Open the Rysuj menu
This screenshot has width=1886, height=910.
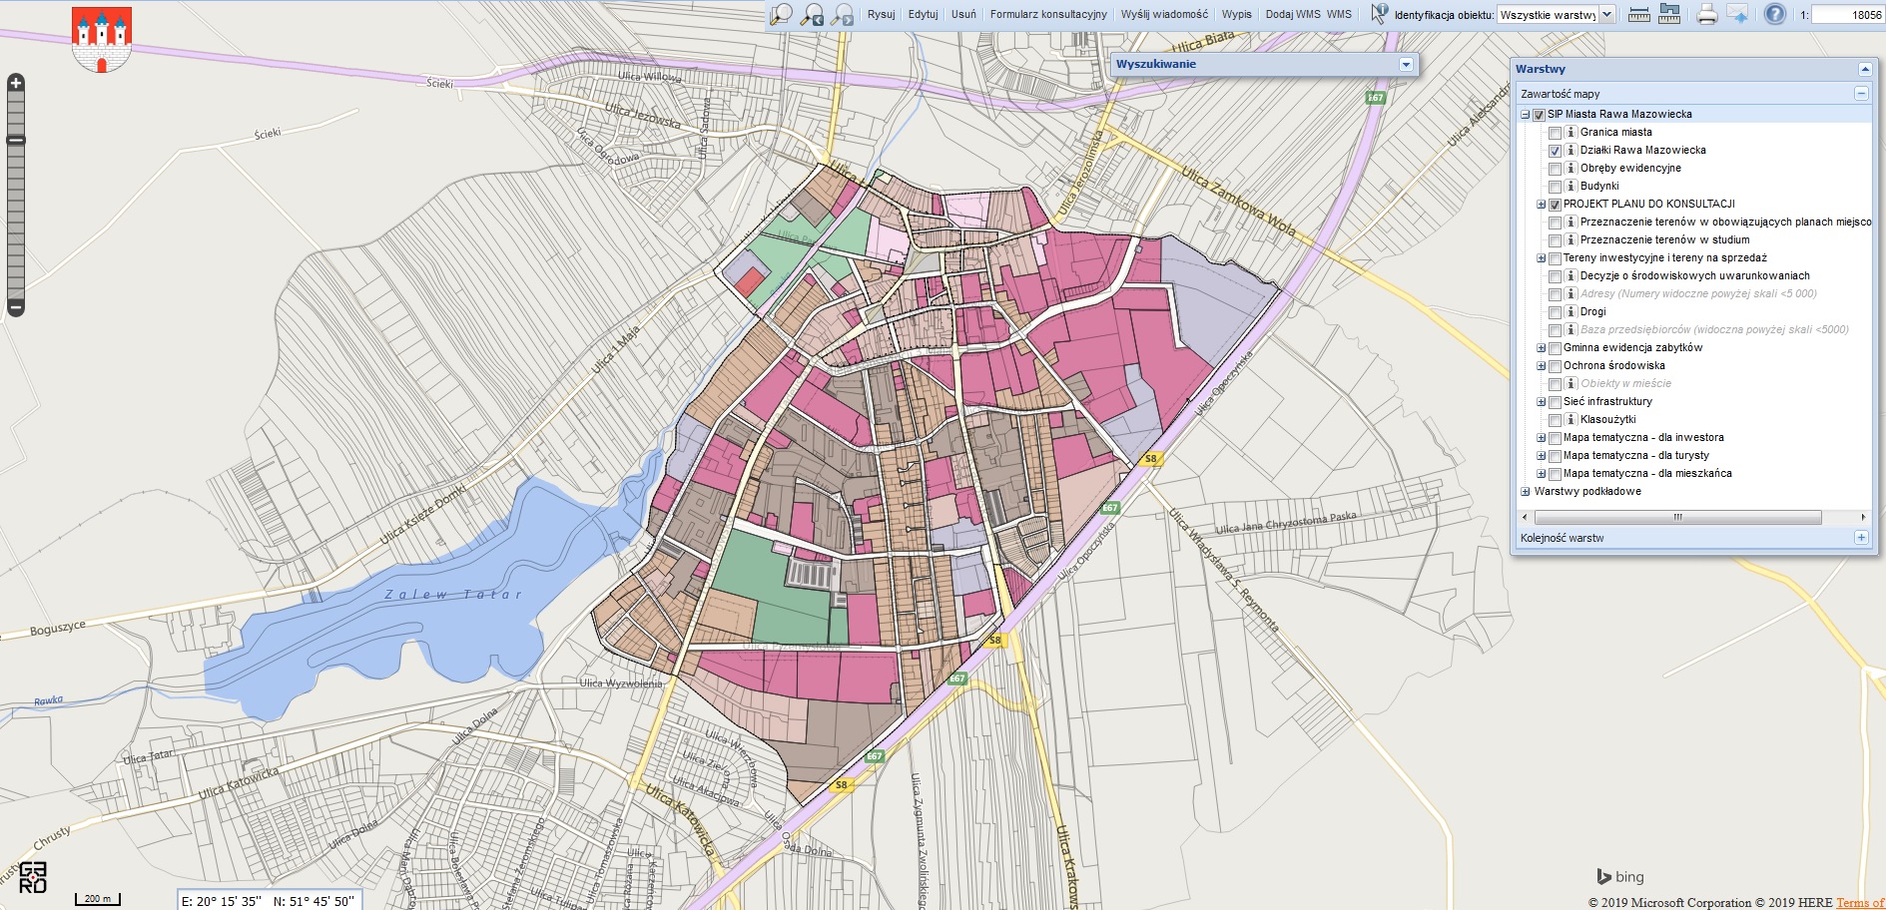click(x=881, y=14)
